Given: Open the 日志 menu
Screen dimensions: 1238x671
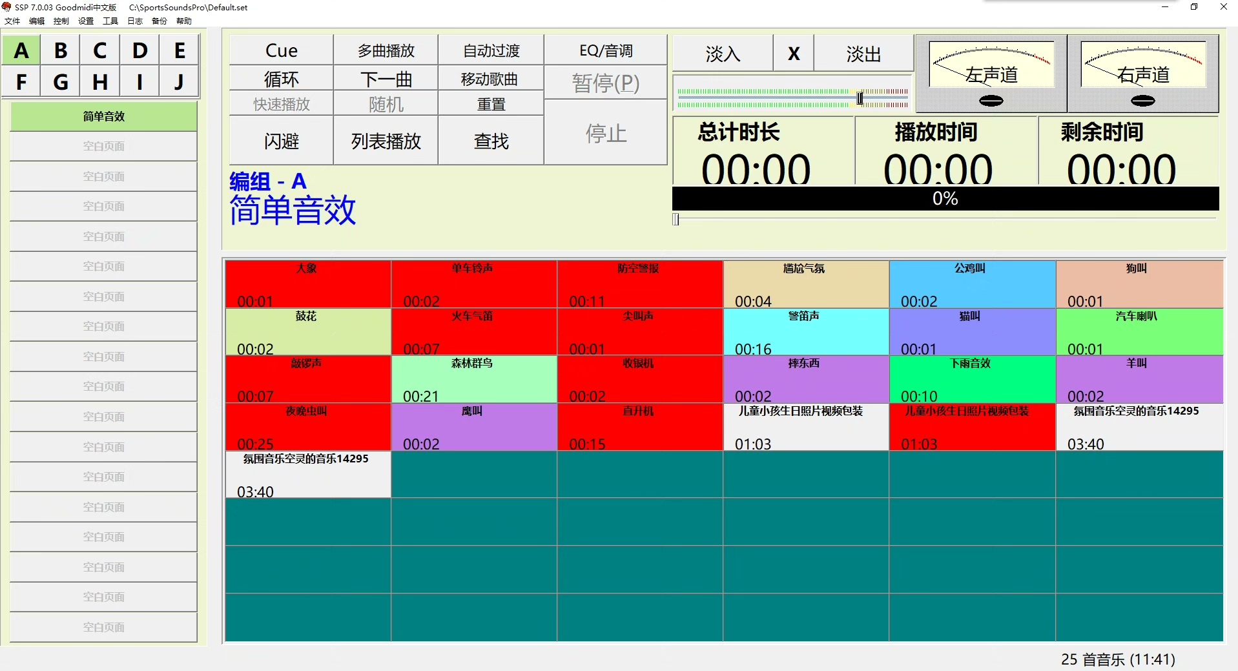Looking at the screenshot, I should click(x=135, y=21).
